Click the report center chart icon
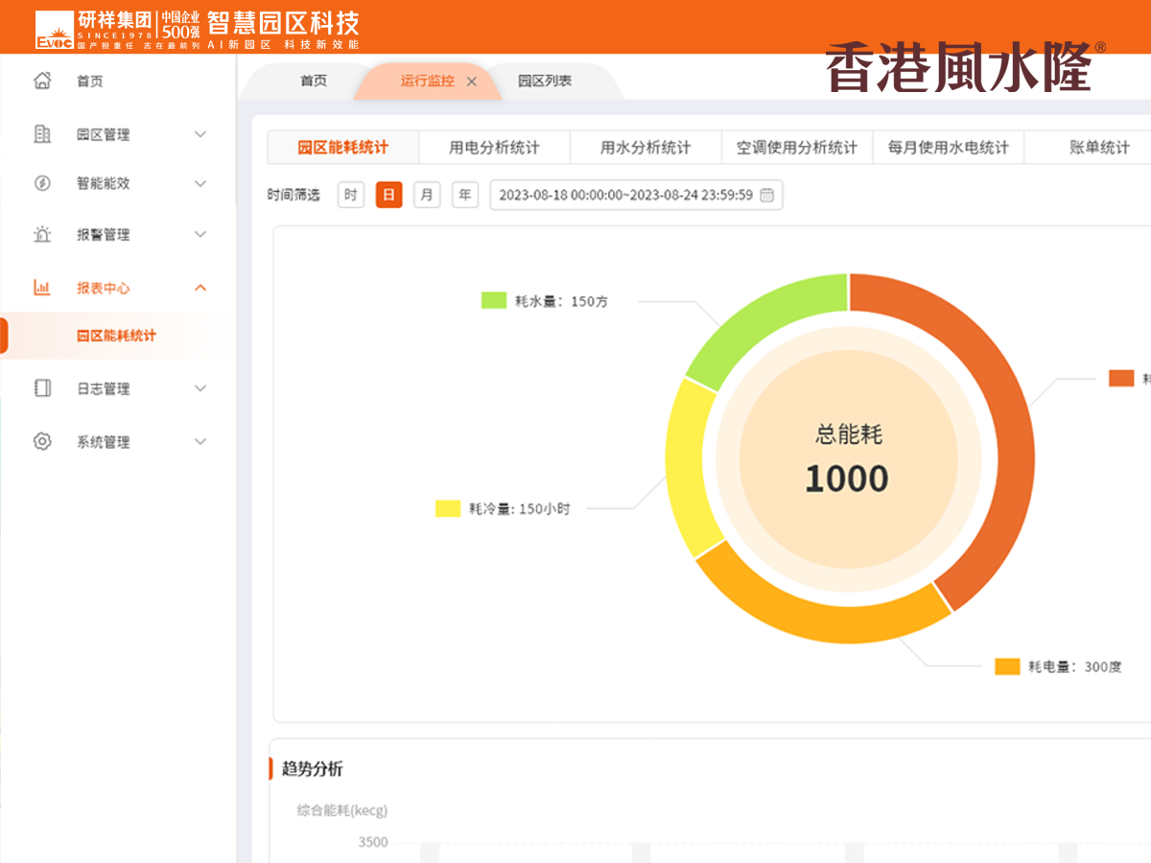1151x863 pixels. (42, 288)
